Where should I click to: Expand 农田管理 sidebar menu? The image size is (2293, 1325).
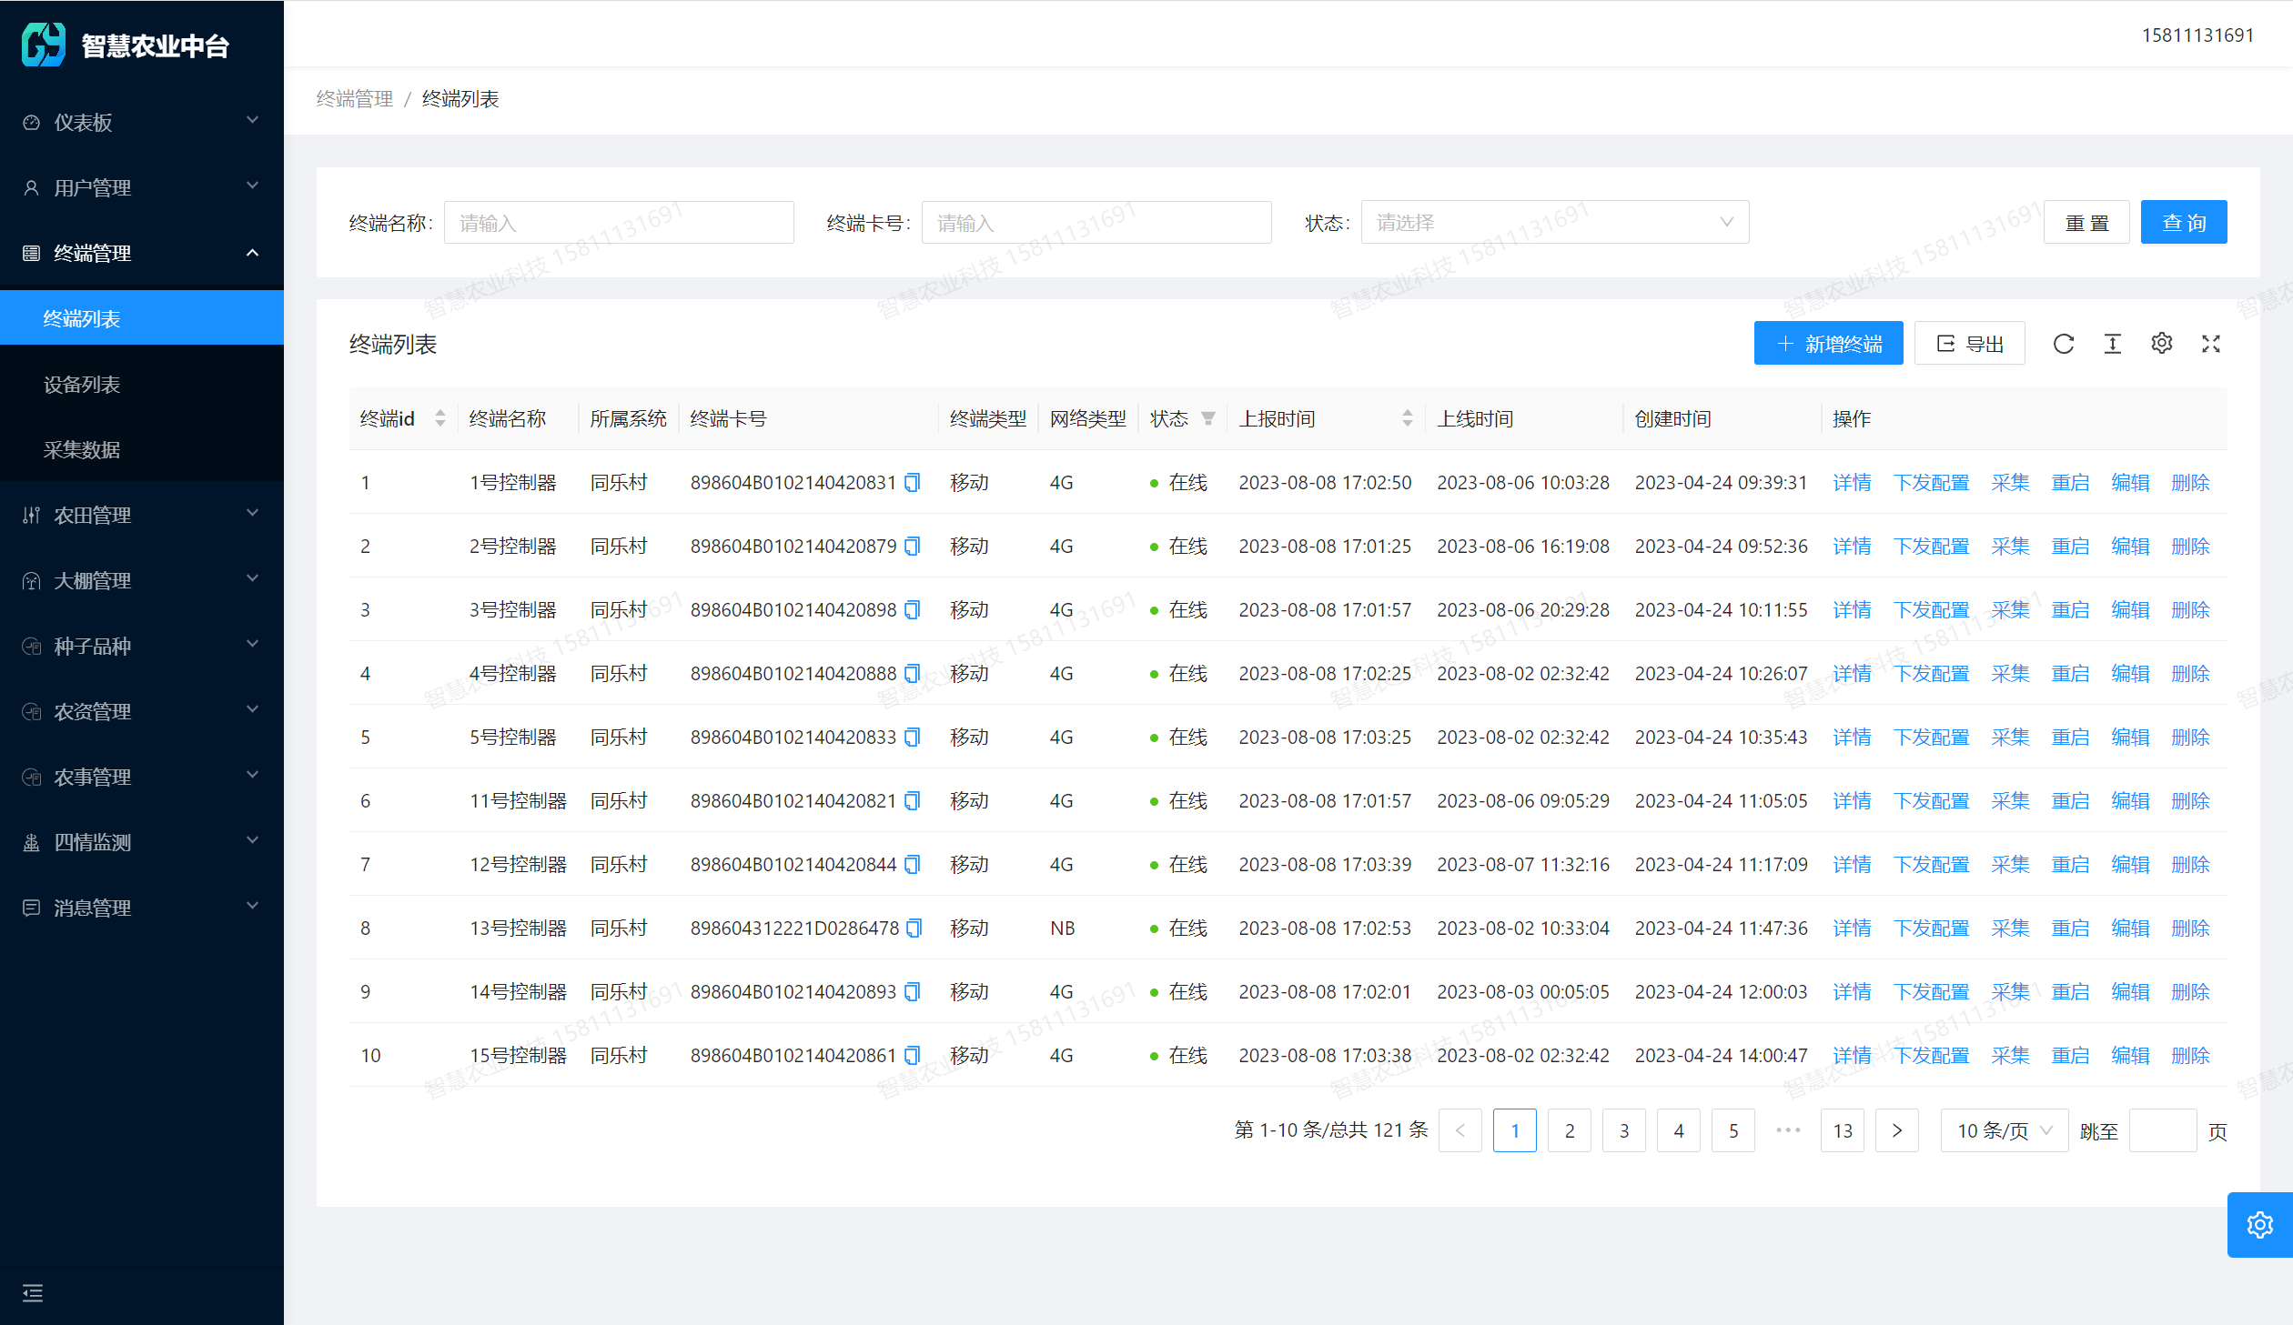(x=142, y=515)
